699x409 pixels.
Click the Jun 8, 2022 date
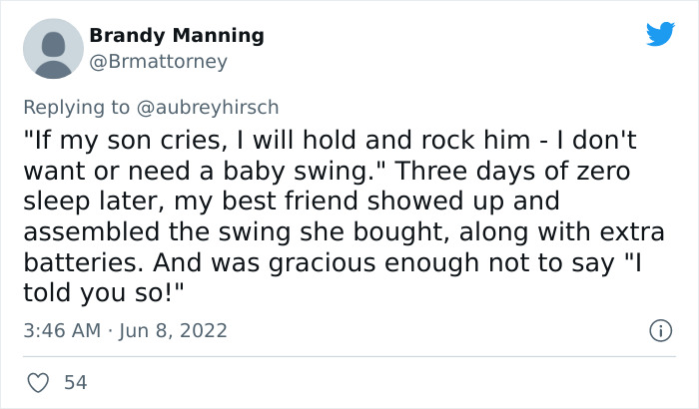click(x=174, y=329)
